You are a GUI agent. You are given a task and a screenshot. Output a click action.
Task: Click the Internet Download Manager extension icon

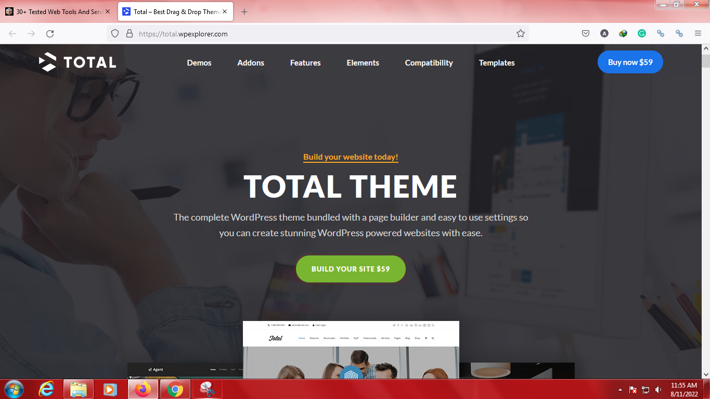click(x=623, y=34)
